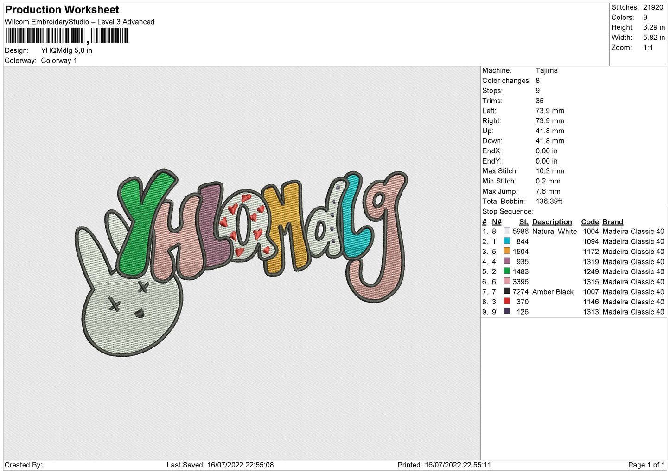Select the Amber Black color swatch
Viewport: 670px width, 473px height.
point(507,291)
